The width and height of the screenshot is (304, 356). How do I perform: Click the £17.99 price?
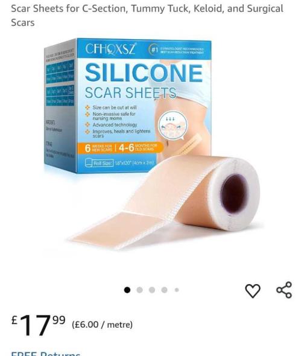[x=39, y=325]
